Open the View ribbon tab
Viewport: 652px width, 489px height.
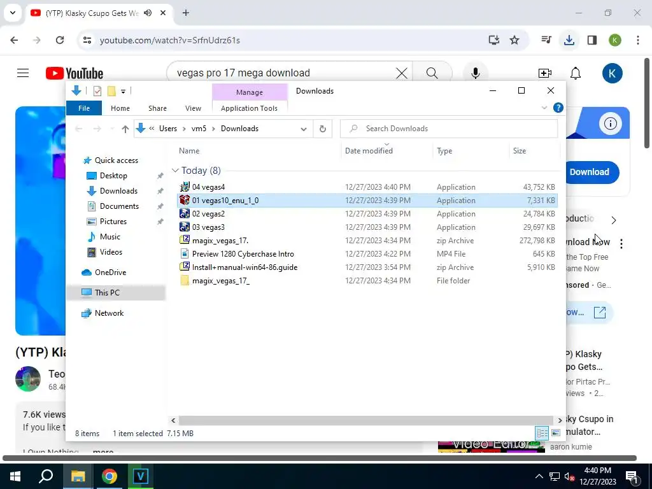193,108
